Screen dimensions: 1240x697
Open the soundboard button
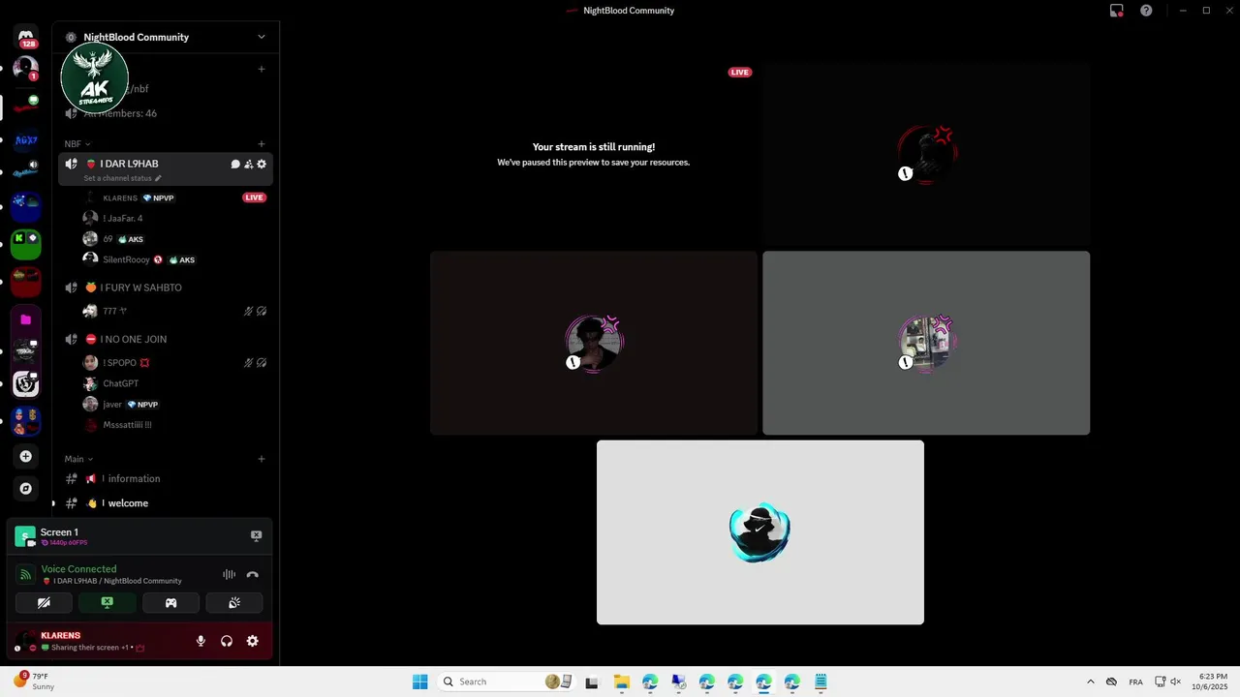234,602
